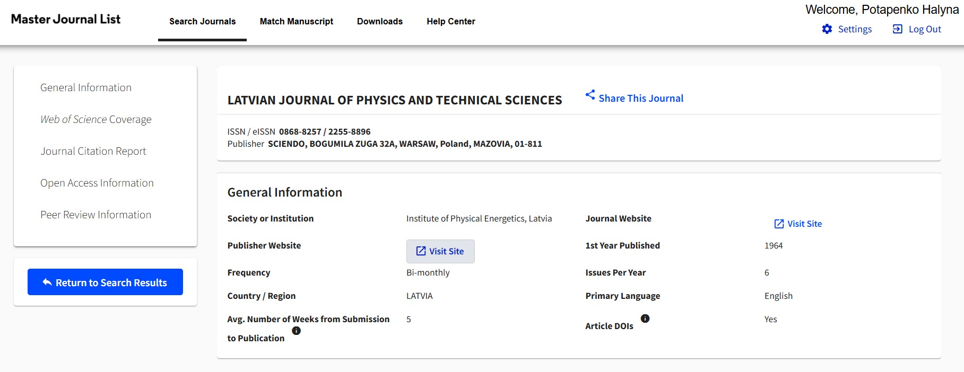This screenshot has width=964, height=372.
Task: Click the Log Out arrow icon
Action: (897, 29)
